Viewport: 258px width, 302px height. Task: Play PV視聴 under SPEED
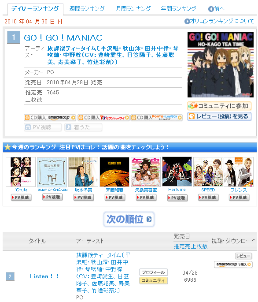[x=208, y=198]
